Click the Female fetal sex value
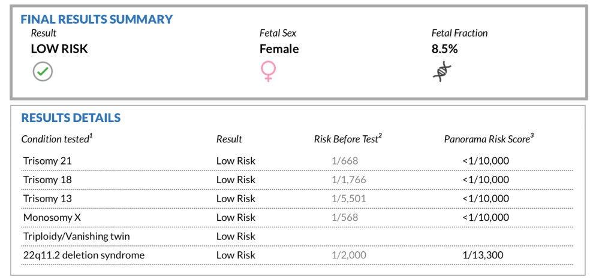Screen dimensions: 599x280 279,49
